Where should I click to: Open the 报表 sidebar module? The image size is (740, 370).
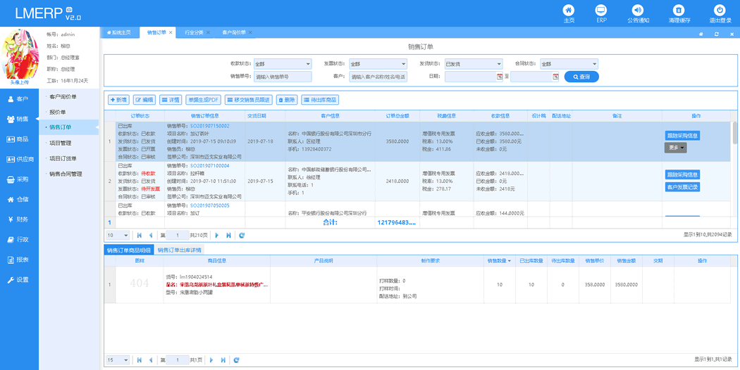coord(19,260)
